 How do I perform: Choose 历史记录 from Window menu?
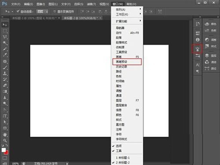click(127, 66)
